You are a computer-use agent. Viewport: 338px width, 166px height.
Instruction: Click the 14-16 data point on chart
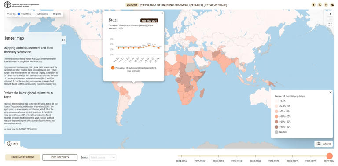coord(118,48)
